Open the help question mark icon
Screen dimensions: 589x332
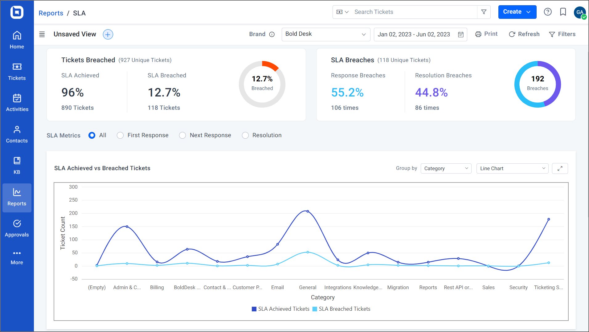click(x=548, y=12)
